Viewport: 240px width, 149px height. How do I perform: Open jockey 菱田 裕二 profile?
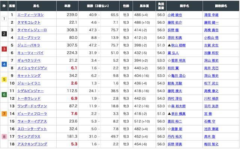pos(175,121)
